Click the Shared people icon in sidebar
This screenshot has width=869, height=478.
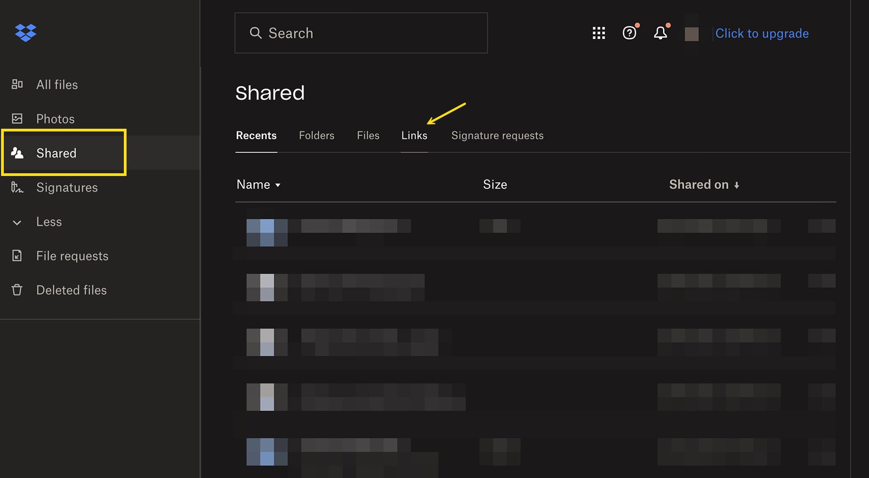[x=17, y=153]
